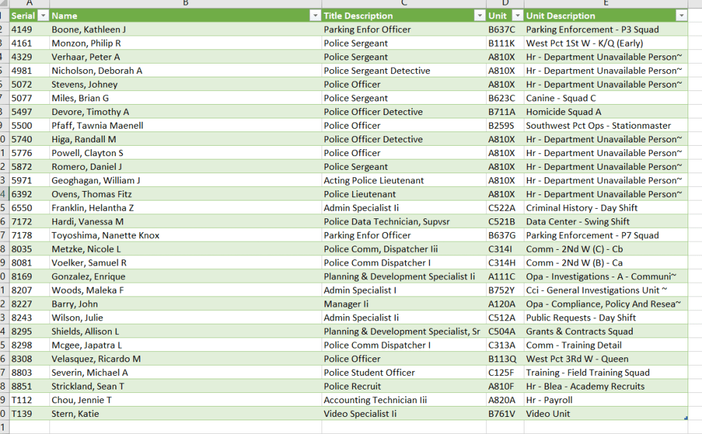Expand the Title Description filter arrow
The width and height of the screenshot is (702, 434).
[x=479, y=16]
